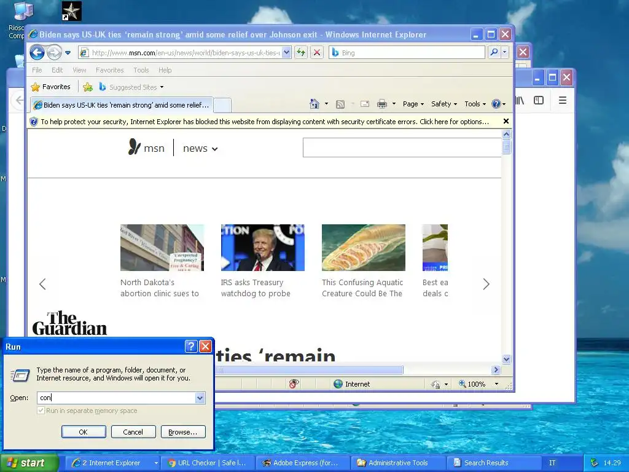The height and width of the screenshot is (472, 629).
Task: Click the RSS Feeds icon
Action: coord(340,104)
